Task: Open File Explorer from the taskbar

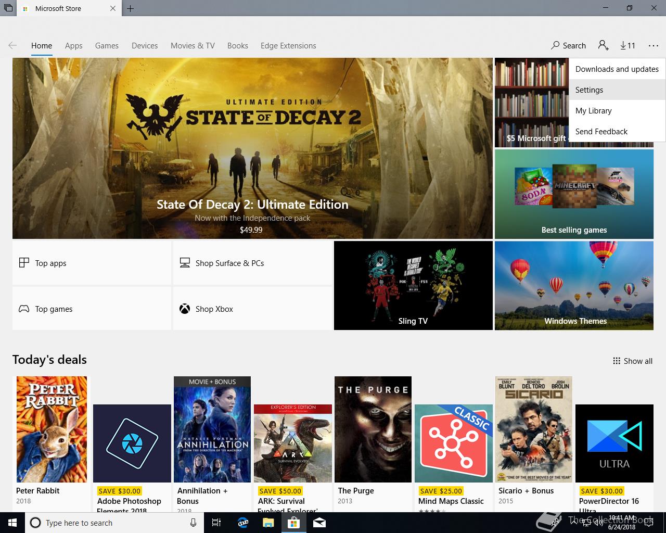Action: (x=268, y=523)
